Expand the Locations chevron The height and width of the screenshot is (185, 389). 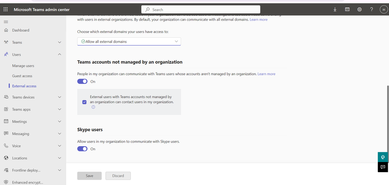coord(60,158)
